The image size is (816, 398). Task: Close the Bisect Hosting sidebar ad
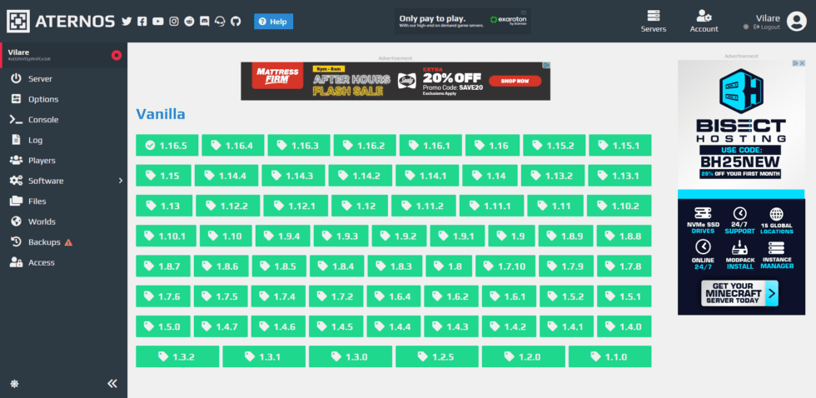click(803, 63)
